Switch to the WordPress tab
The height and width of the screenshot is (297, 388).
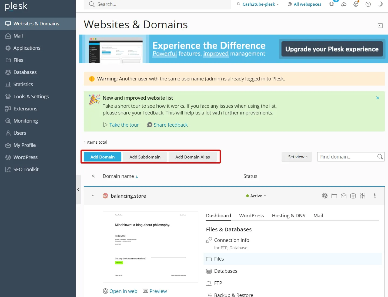click(252, 215)
